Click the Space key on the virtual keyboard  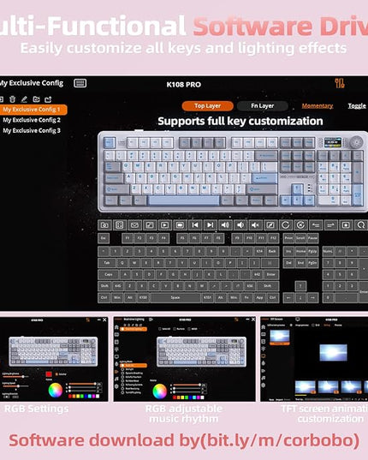click(175, 297)
